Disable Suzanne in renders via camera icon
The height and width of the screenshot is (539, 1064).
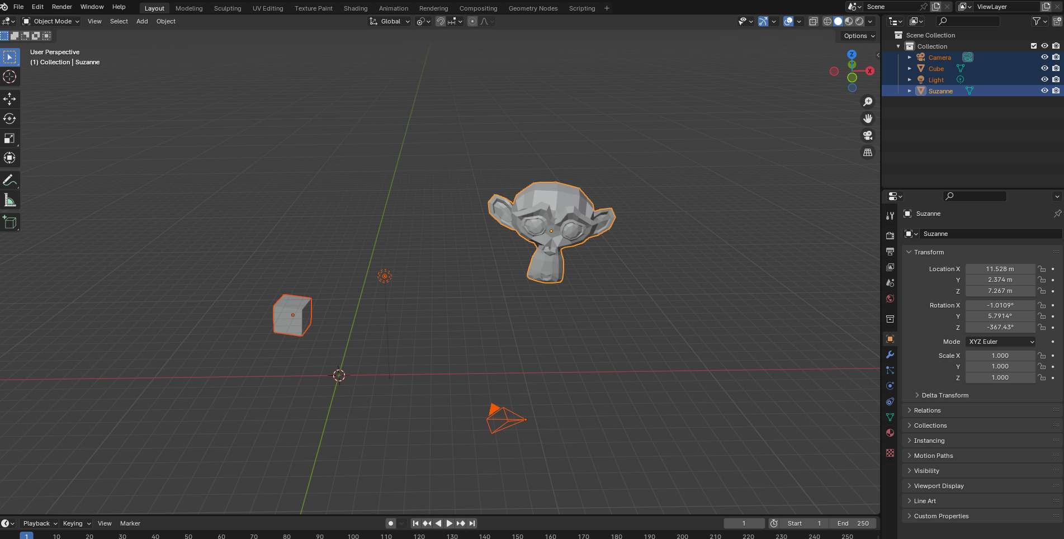click(1056, 91)
